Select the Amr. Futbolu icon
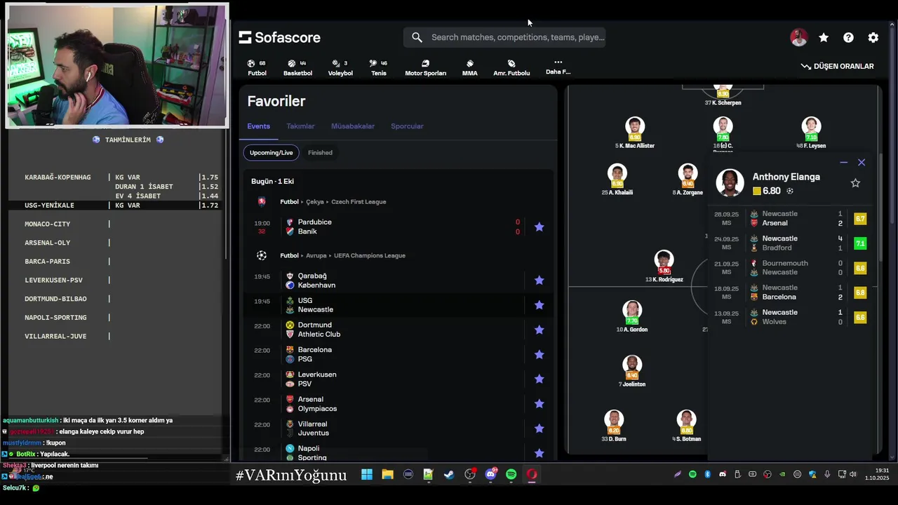 tap(511, 67)
